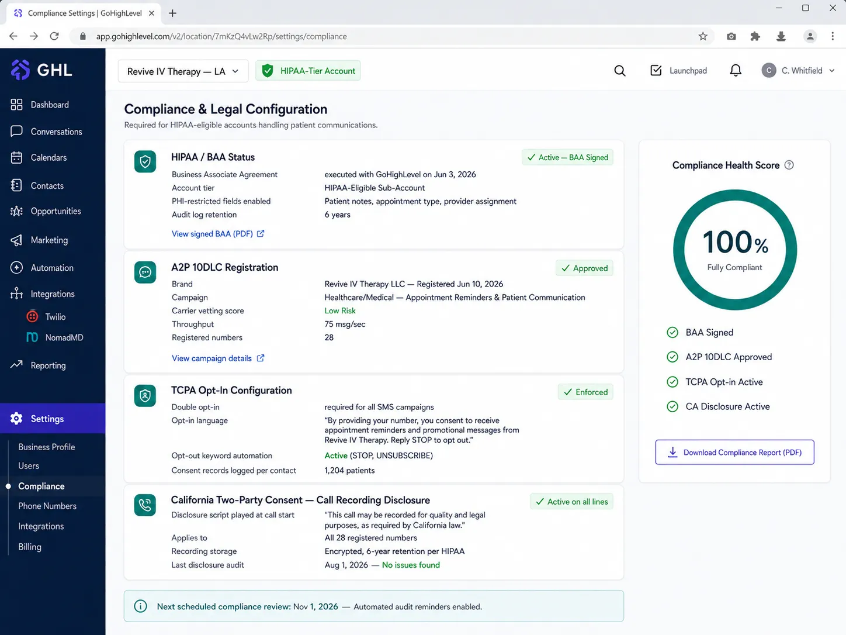846x635 pixels.
Task: Select Compliance in the settings submenu
Action: pyautogui.click(x=41, y=486)
